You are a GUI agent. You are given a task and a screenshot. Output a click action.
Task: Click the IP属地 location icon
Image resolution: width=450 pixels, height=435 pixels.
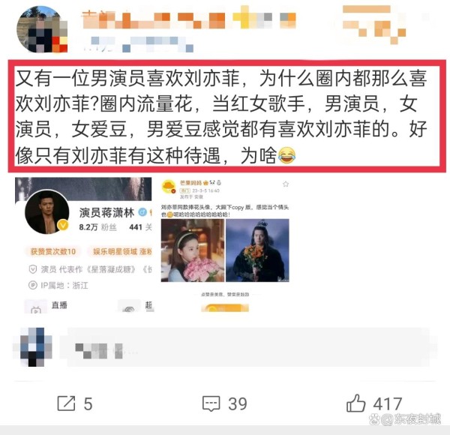[x=33, y=285]
